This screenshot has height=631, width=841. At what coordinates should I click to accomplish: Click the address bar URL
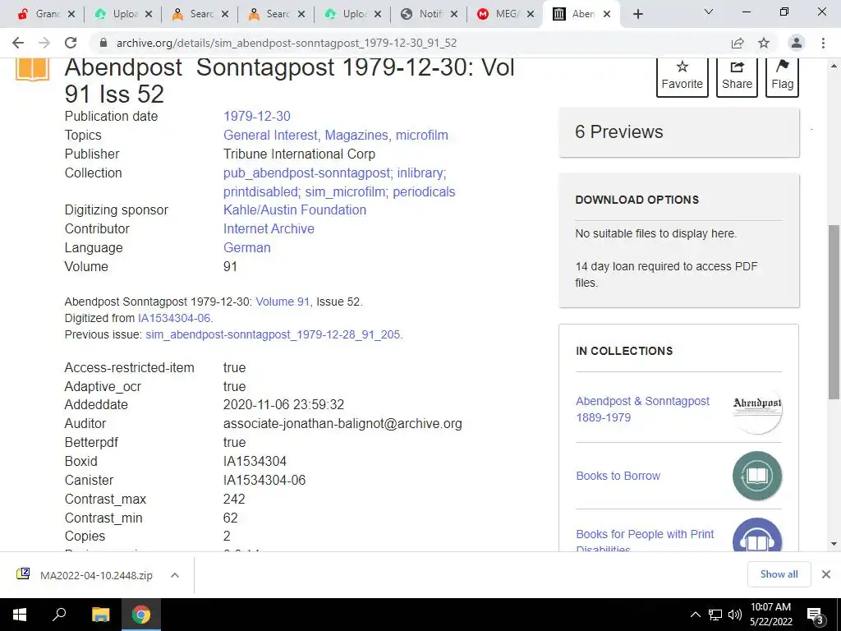[x=287, y=43]
